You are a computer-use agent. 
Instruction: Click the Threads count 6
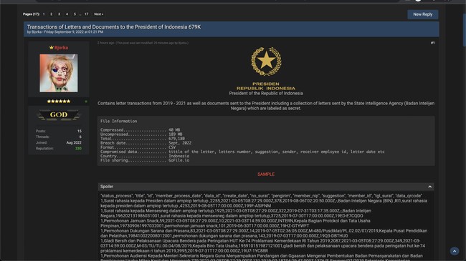[x=80, y=137]
